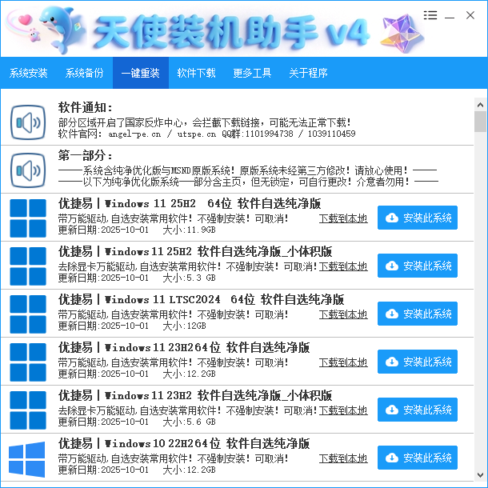The width and height of the screenshot is (488, 488).
Task: Download Windows 11 LTSC2024 to local
Action: 343,314
